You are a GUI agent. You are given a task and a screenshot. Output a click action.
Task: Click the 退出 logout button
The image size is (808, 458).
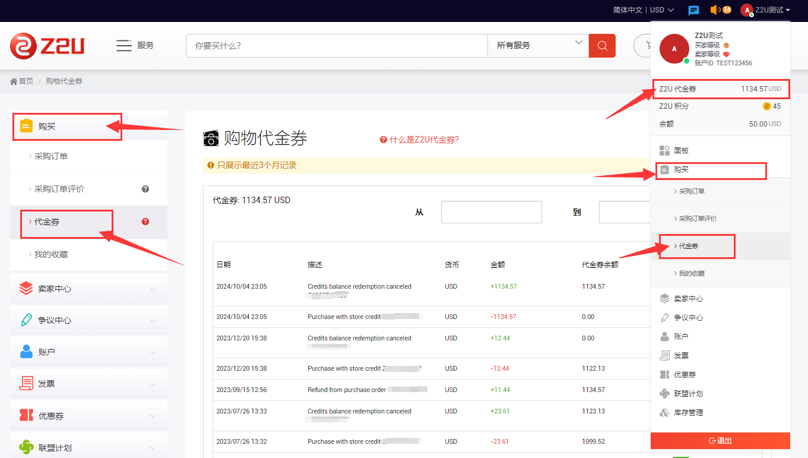pyautogui.click(x=720, y=441)
